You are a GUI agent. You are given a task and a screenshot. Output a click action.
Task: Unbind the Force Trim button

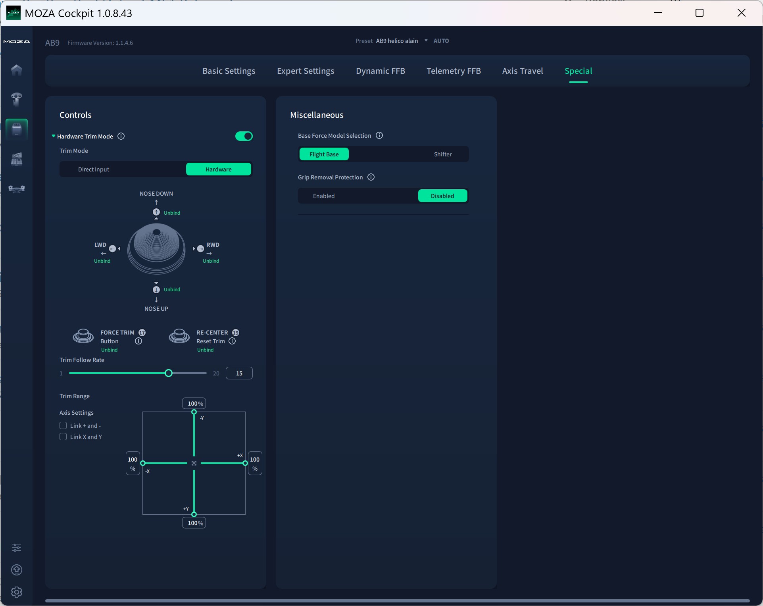tap(109, 350)
